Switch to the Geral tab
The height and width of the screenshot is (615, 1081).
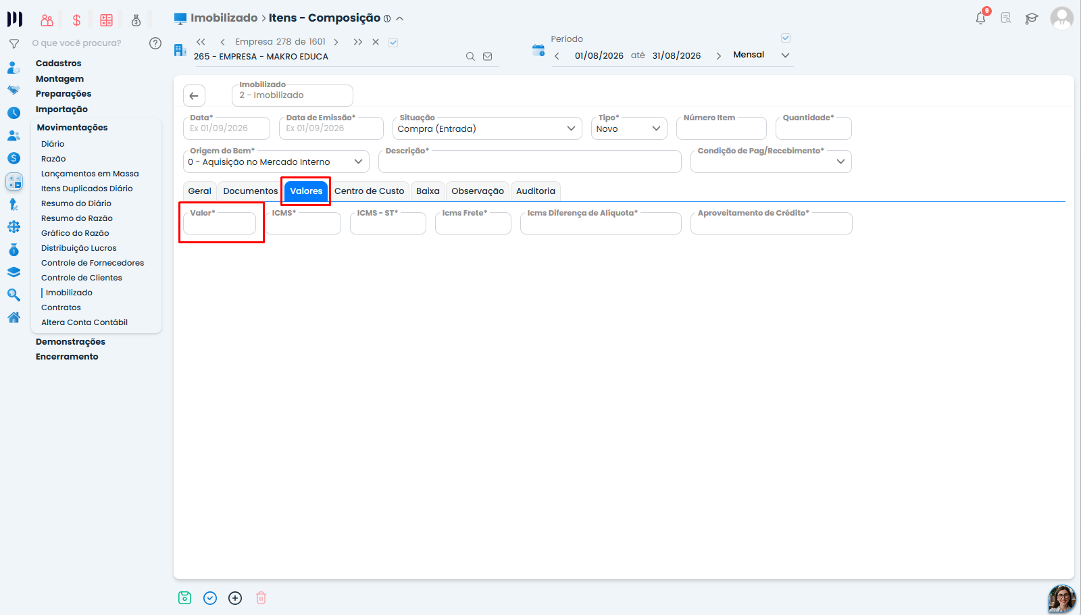pos(200,191)
